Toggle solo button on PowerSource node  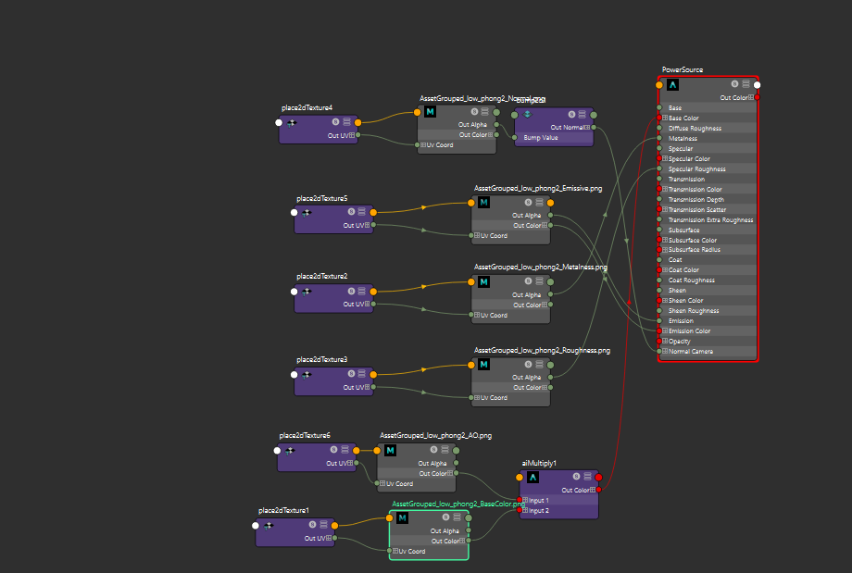click(736, 84)
